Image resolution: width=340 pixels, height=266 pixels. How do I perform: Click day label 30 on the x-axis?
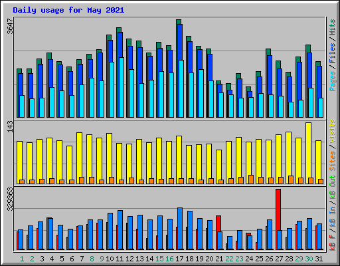tap(309, 259)
